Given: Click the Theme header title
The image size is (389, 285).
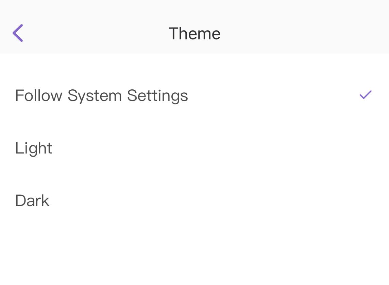Looking at the screenshot, I should 194,34.
